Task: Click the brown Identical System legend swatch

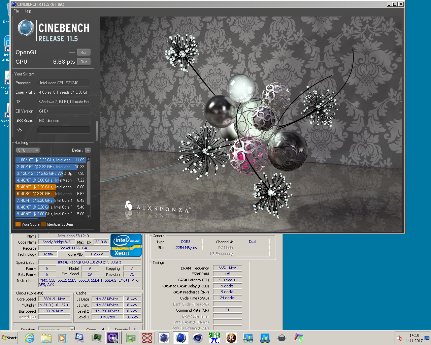Action: [x=43, y=224]
